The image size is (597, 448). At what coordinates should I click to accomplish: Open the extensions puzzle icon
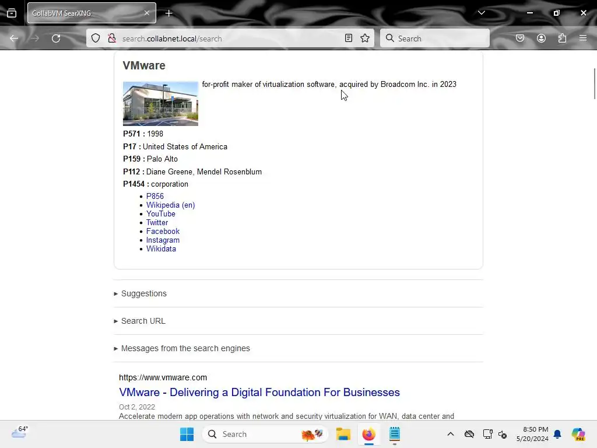tap(562, 38)
